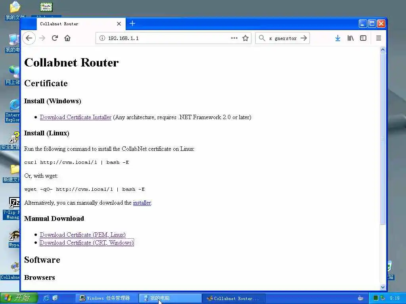Open the downloads panel
This screenshot has height=304, width=406.
(338, 38)
